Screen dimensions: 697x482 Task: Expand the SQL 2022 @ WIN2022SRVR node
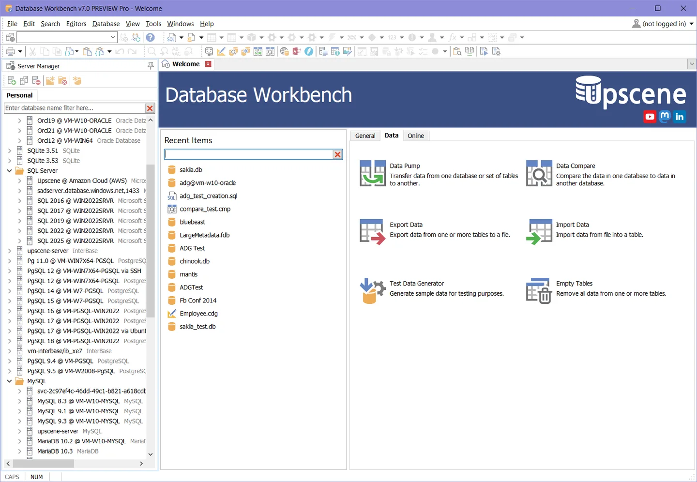coord(19,231)
